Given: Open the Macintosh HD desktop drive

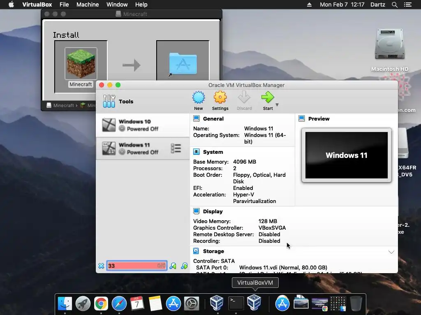Looking at the screenshot, I should pos(390,44).
